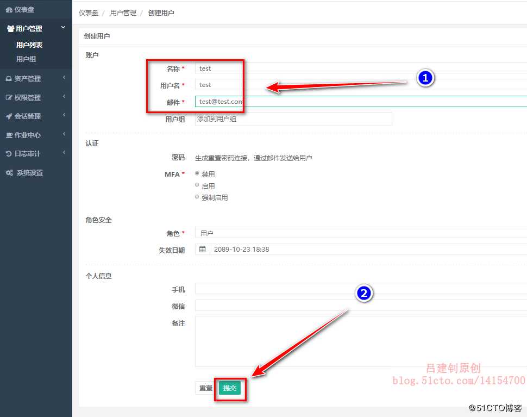Click the 备注 text area

pos(361,341)
